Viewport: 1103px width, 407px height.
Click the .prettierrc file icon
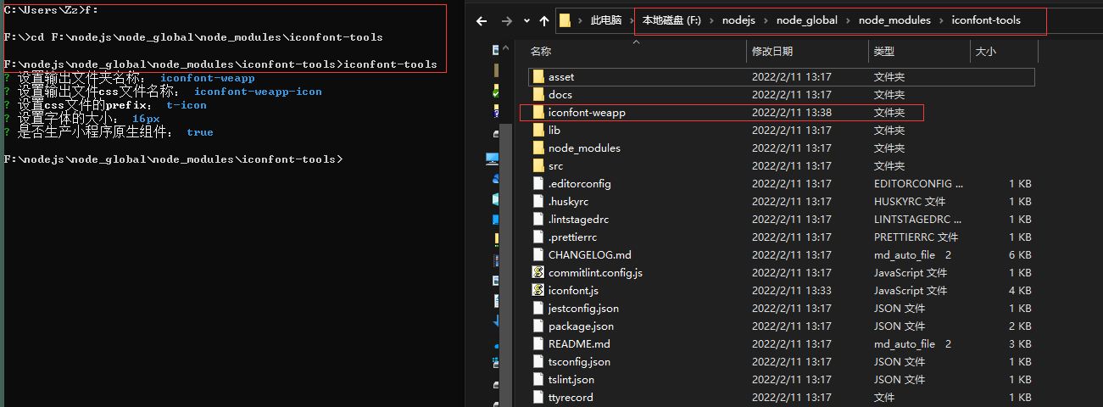538,237
